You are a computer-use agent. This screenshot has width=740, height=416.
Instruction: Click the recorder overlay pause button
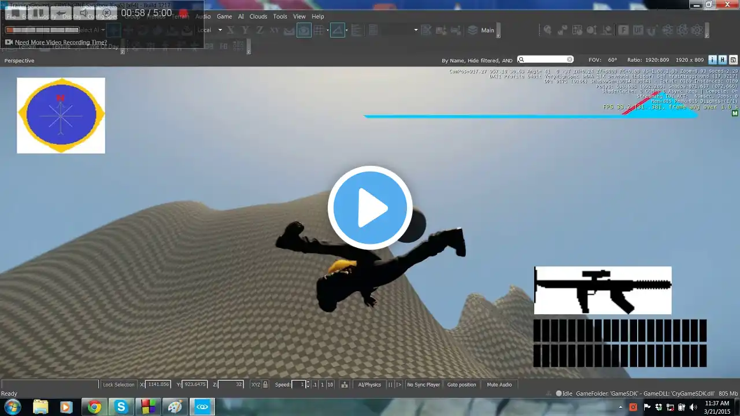[x=38, y=13]
